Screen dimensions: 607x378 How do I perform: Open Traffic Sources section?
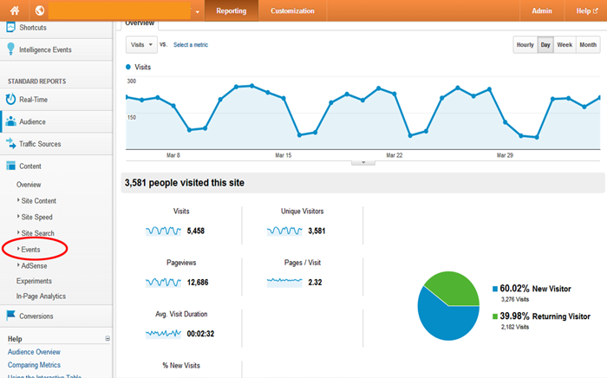coord(40,144)
